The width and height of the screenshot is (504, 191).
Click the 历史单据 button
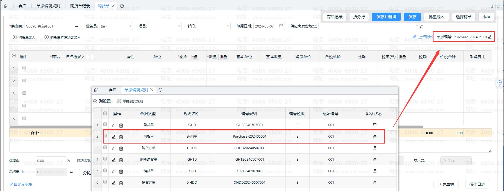point(446,185)
